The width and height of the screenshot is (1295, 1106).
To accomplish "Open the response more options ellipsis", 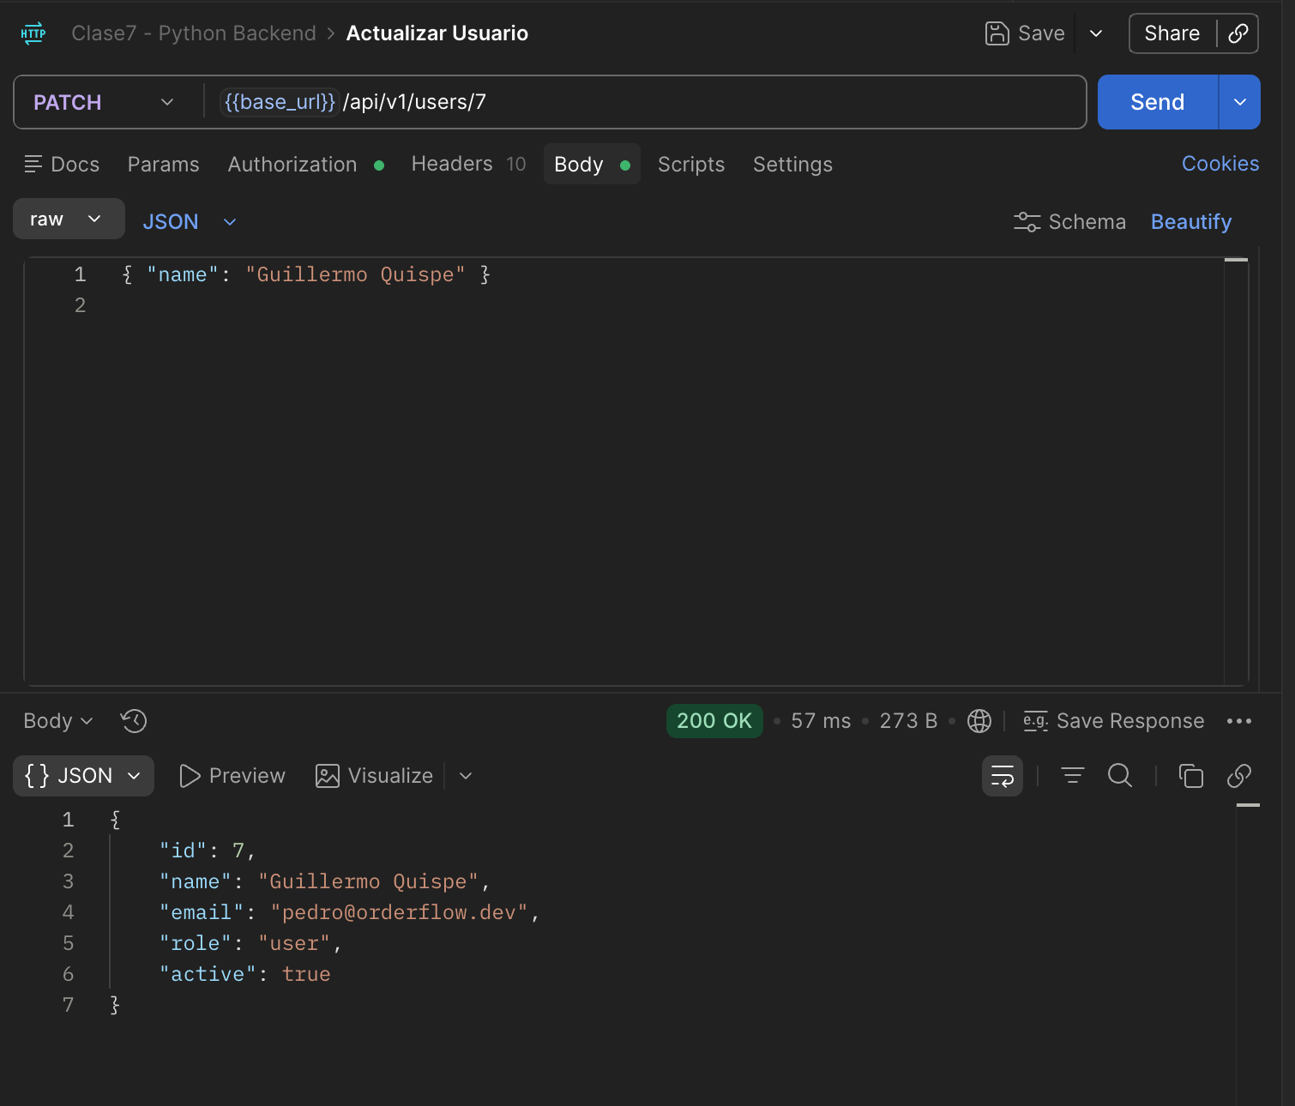I will click(x=1239, y=721).
